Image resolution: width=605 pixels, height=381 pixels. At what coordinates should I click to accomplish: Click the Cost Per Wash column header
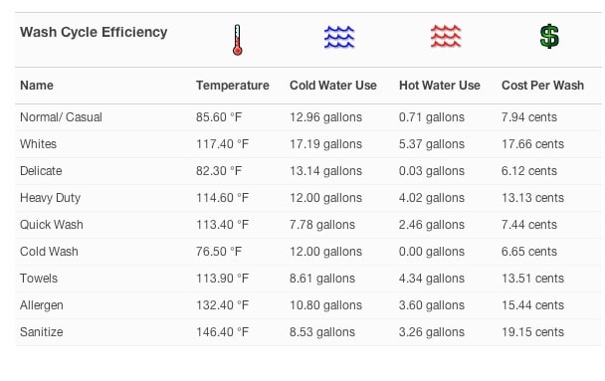[542, 86]
